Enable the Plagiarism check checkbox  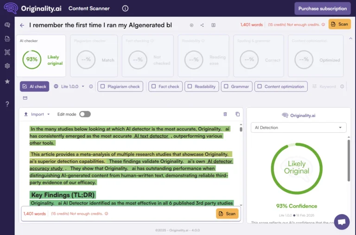(102, 87)
